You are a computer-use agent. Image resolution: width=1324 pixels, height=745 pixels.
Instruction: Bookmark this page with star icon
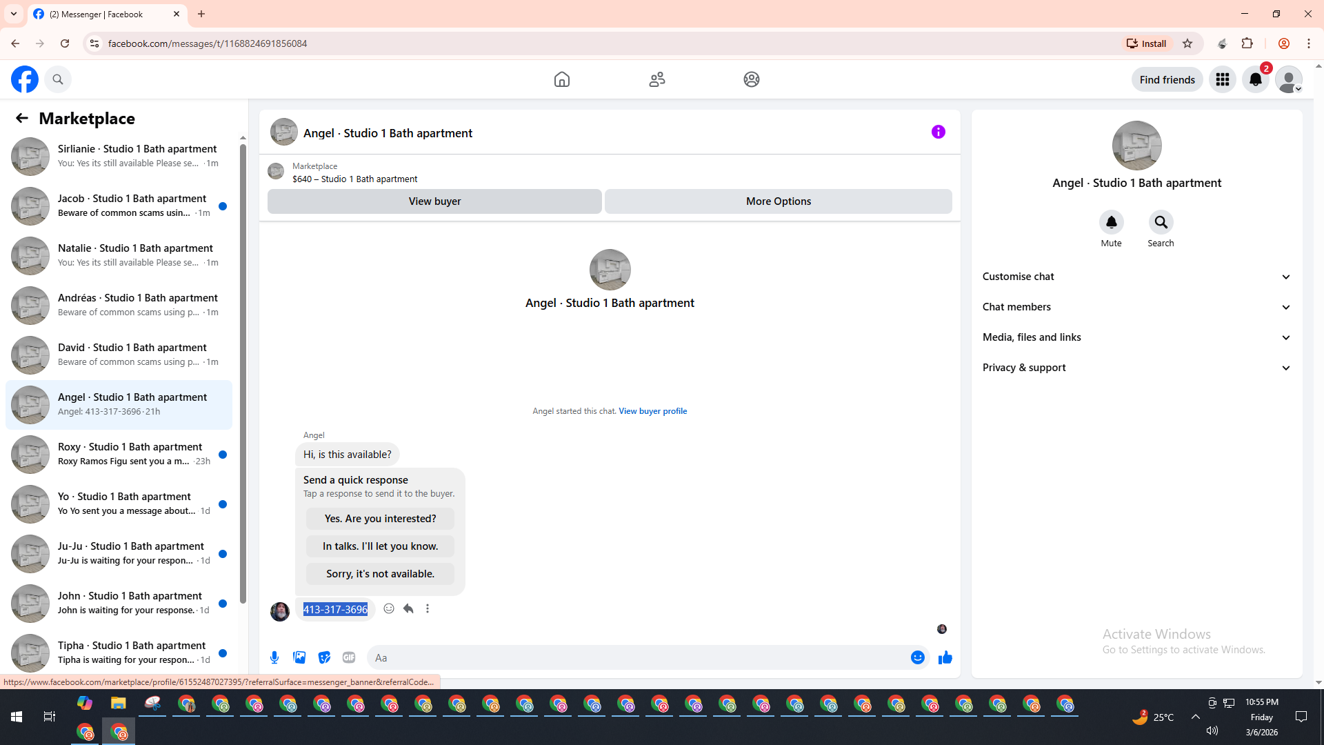[x=1187, y=43]
